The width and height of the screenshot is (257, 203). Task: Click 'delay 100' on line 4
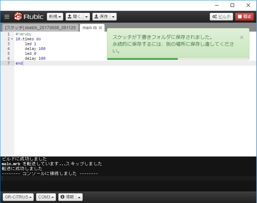(x=35, y=49)
